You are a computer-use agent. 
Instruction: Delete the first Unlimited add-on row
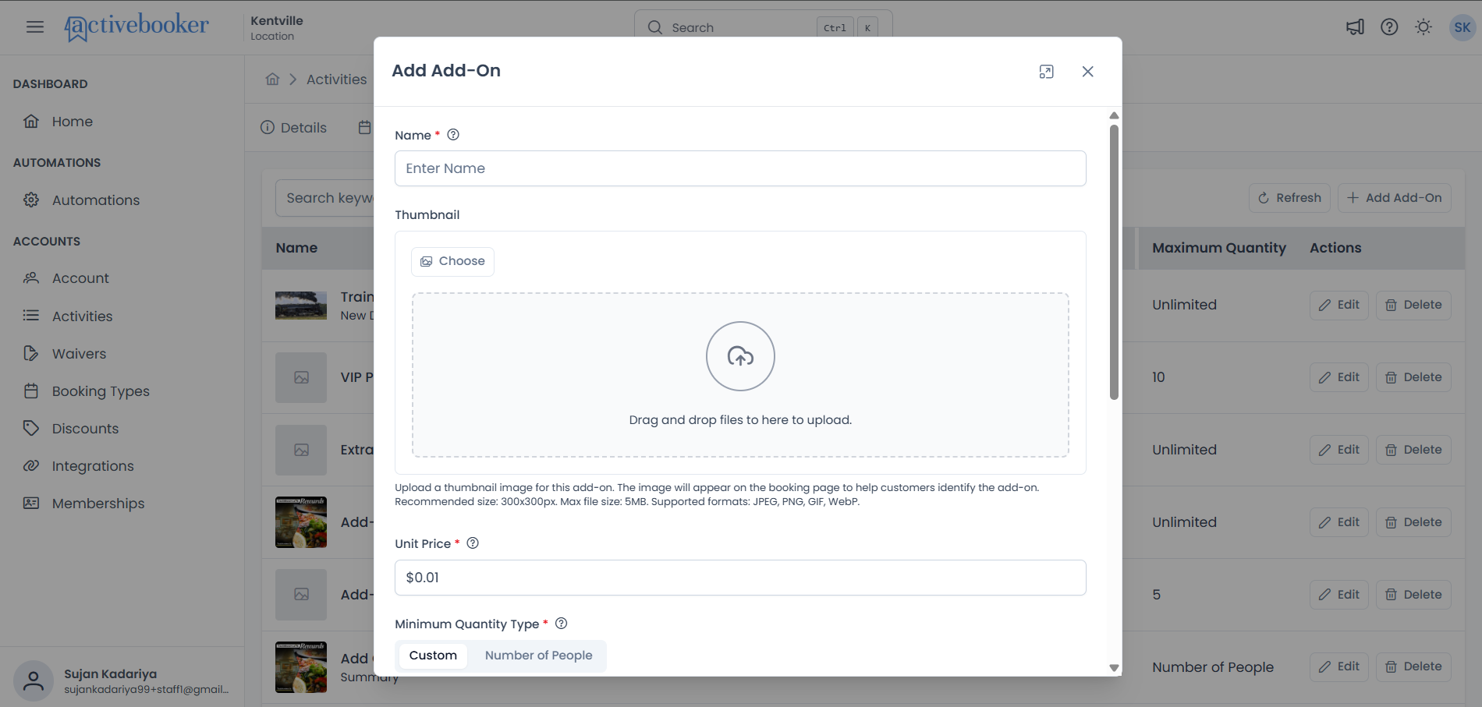(x=1413, y=305)
